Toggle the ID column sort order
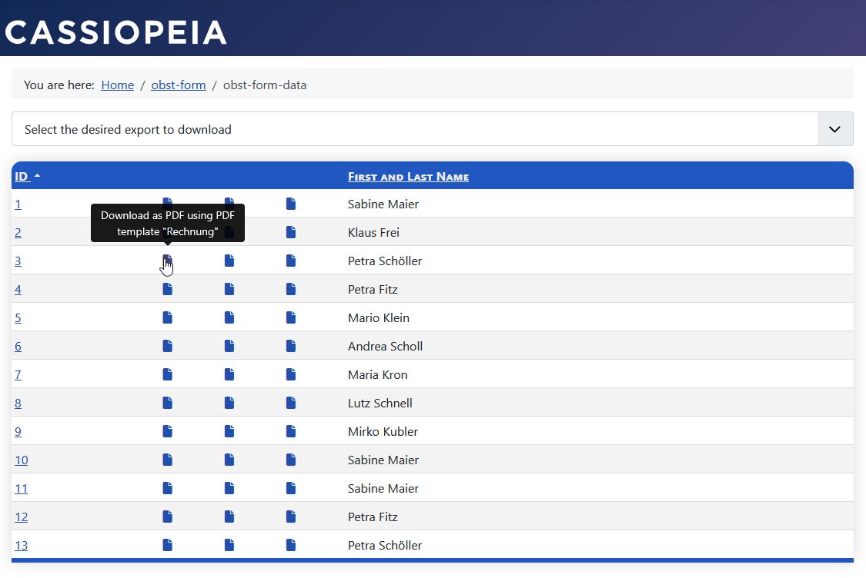The width and height of the screenshot is (866, 578). 21,176
